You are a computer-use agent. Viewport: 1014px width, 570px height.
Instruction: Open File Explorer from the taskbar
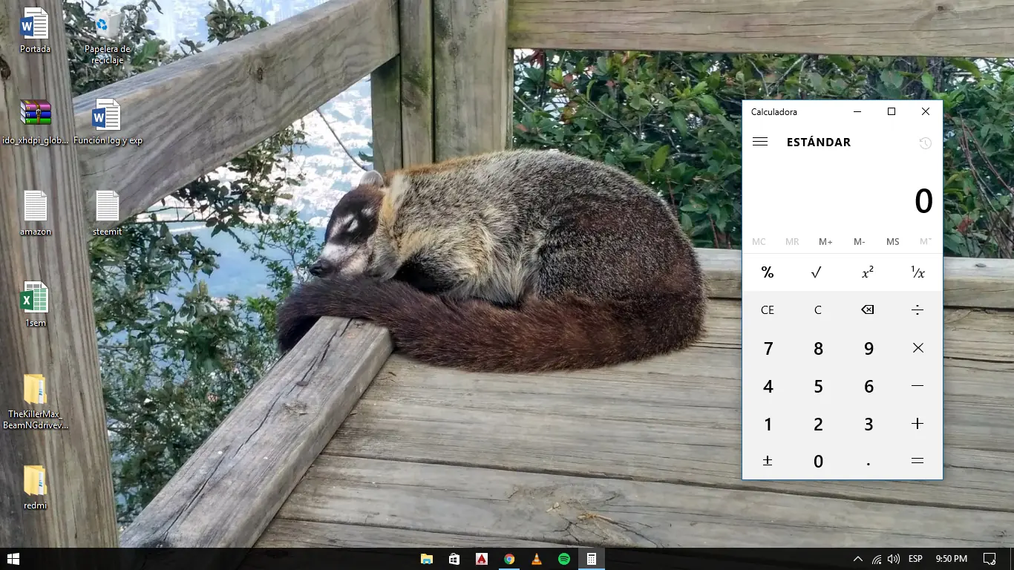pos(427,559)
